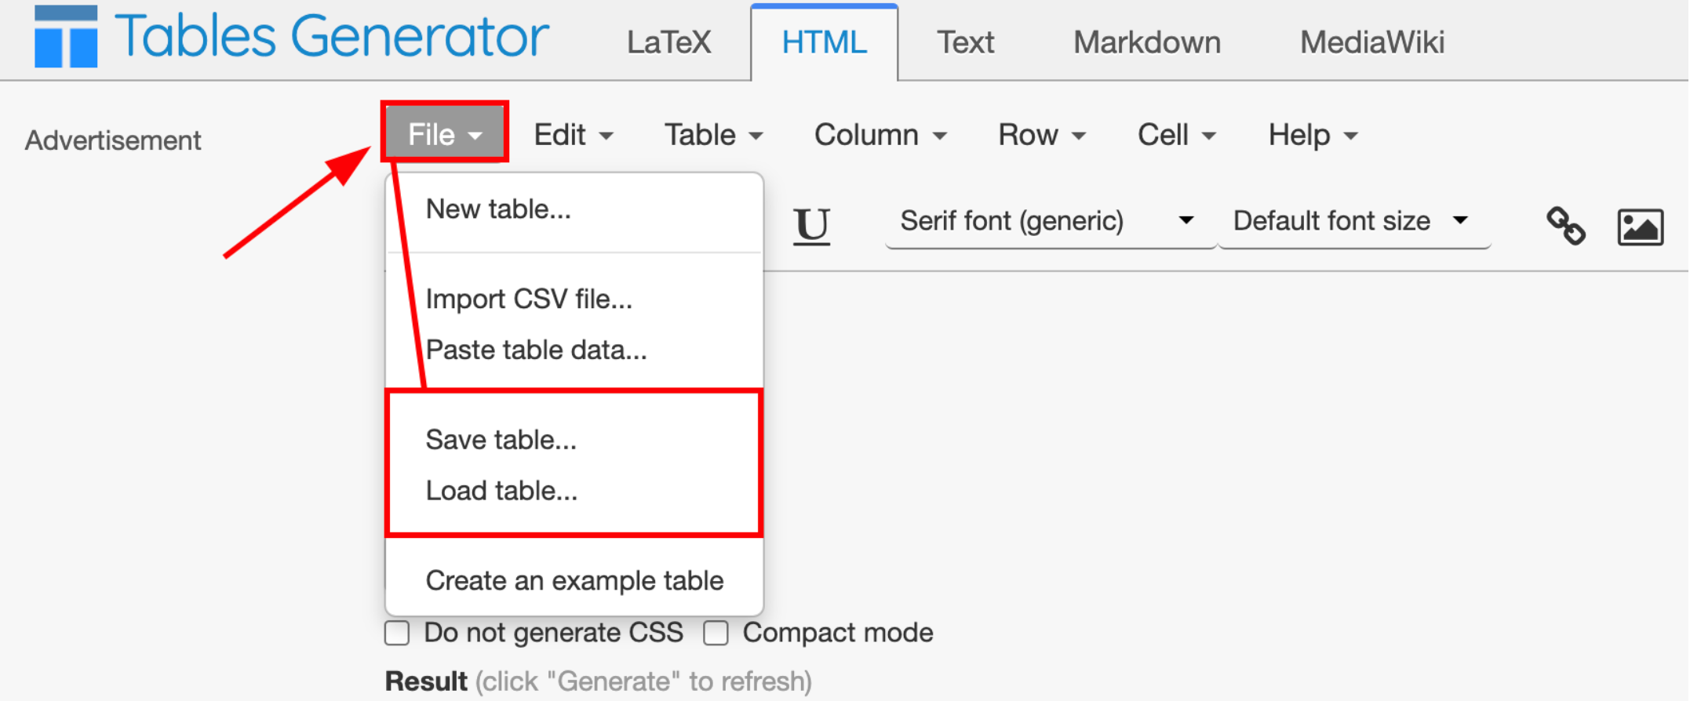Enable the Do not generate CSS checkbox
Screen dimensions: 1690x701
coord(397,633)
